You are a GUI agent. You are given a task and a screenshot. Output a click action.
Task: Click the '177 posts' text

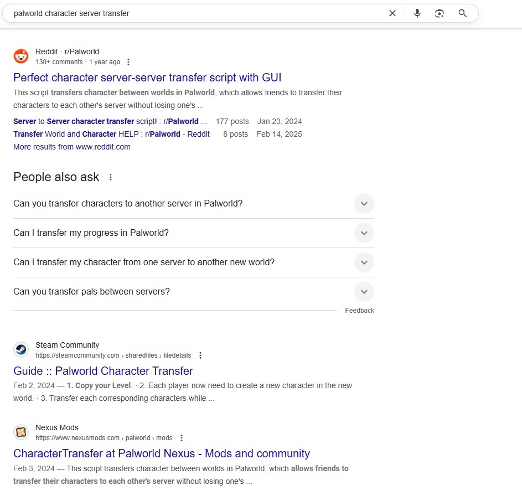(x=232, y=121)
